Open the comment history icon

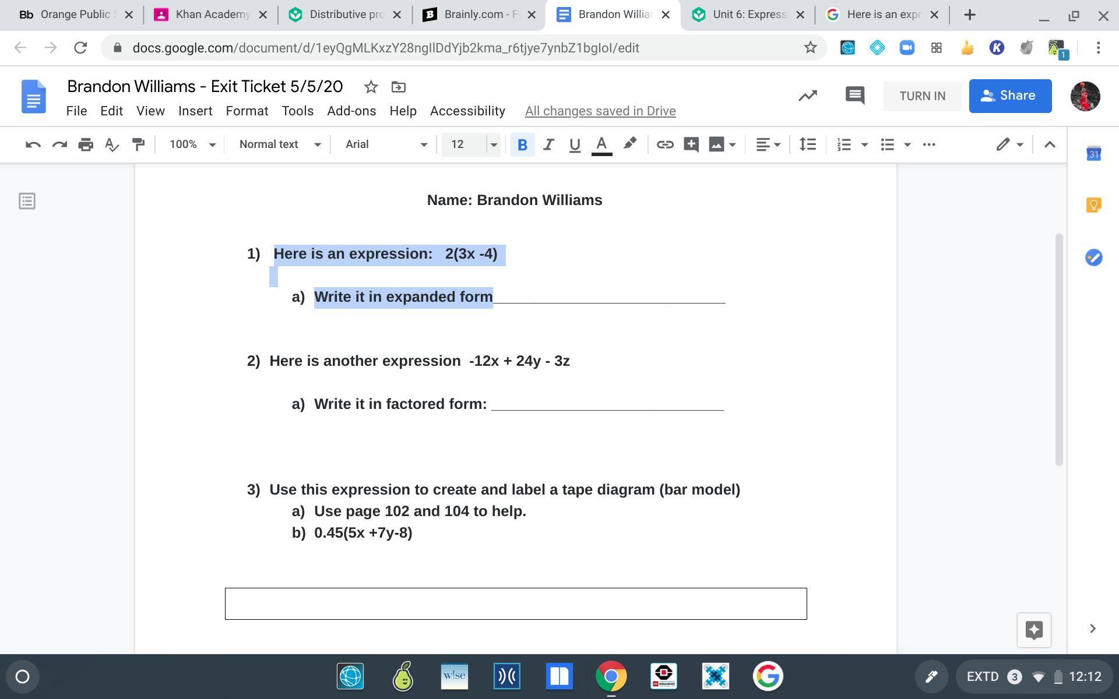coord(854,96)
